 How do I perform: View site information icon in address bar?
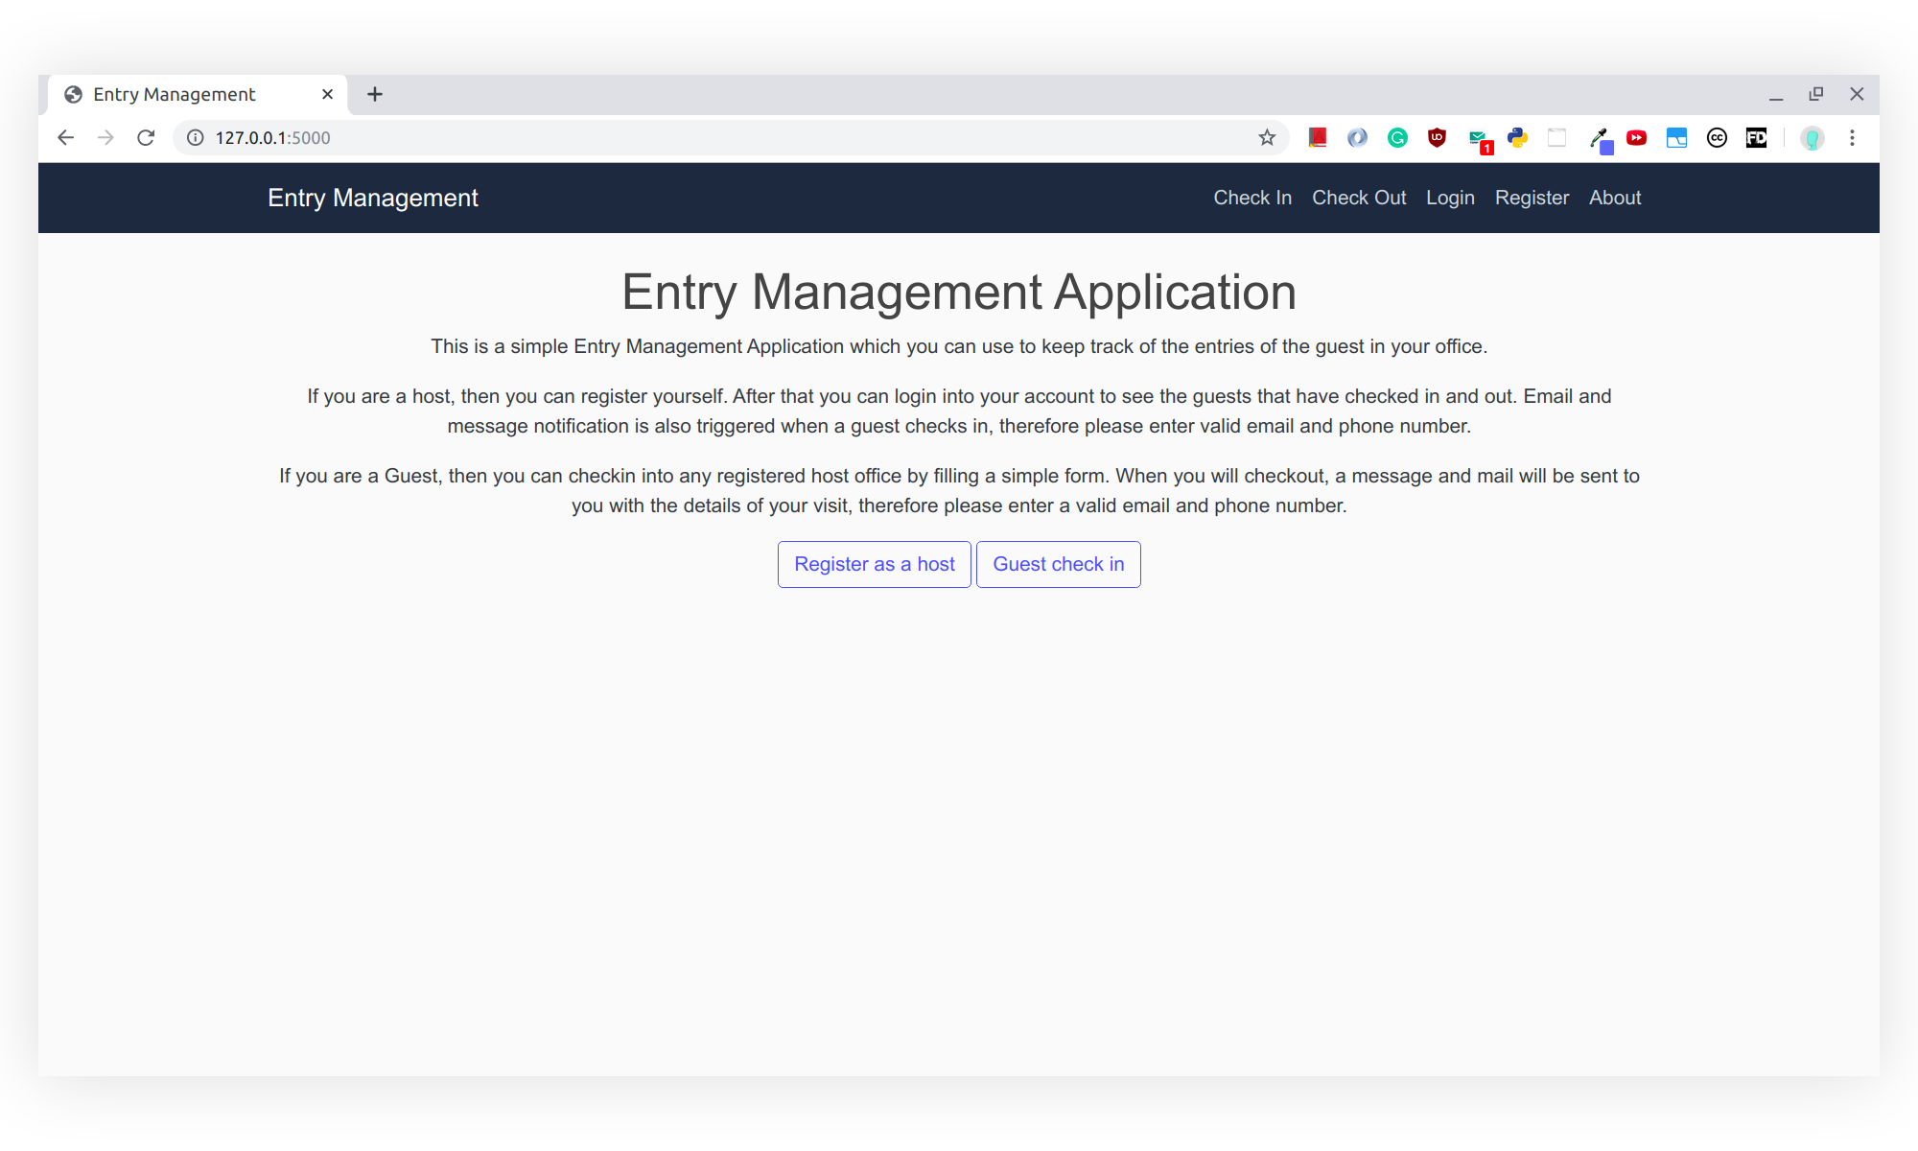pos(196,137)
